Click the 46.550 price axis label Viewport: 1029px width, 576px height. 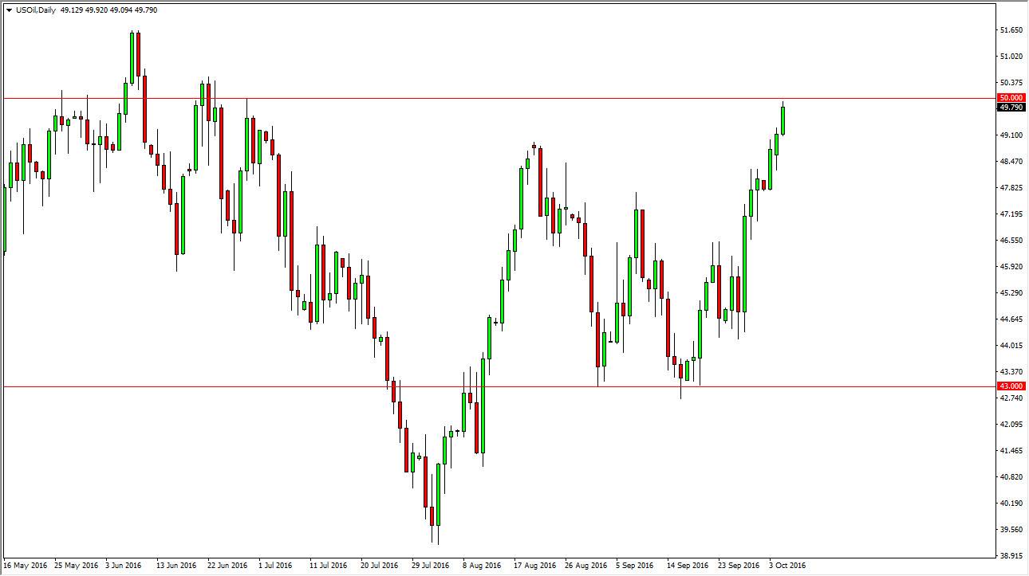tap(1010, 241)
